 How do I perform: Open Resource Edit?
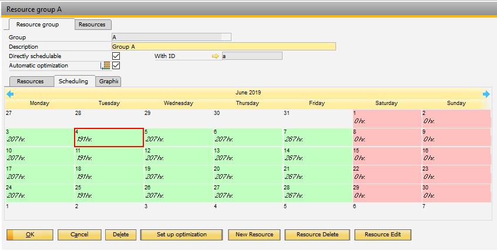(382, 235)
